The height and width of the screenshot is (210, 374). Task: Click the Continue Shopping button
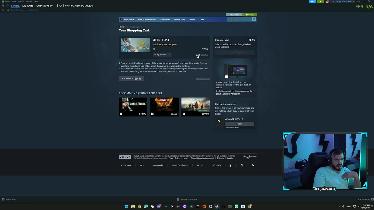131,78
